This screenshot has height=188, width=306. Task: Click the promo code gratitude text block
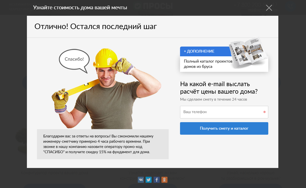point(103,144)
